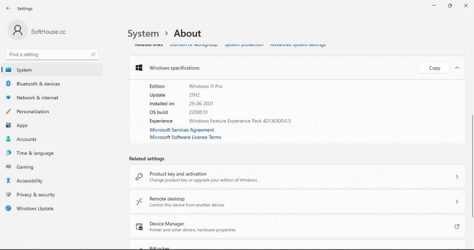
Task: Open Time & language settings
Action: pyautogui.click(x=52, y=153)
